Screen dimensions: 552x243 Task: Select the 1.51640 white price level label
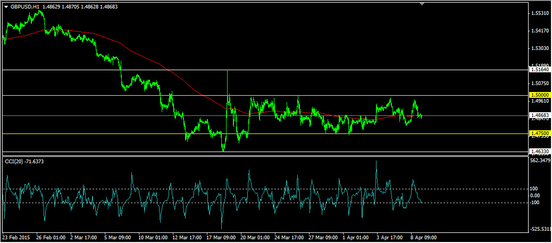pyautogui.click(x=540, y=70)
